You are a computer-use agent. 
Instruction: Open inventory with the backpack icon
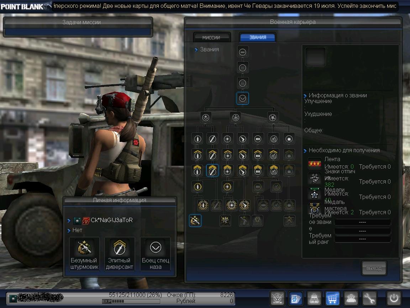coord(314,298)
